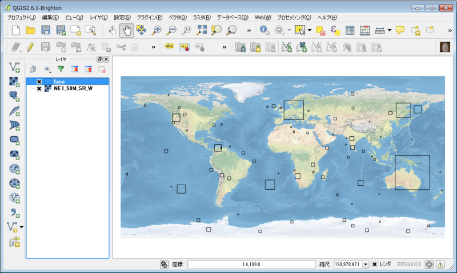
Task: Open the ラスタ menu
Action: pos(202,18)
